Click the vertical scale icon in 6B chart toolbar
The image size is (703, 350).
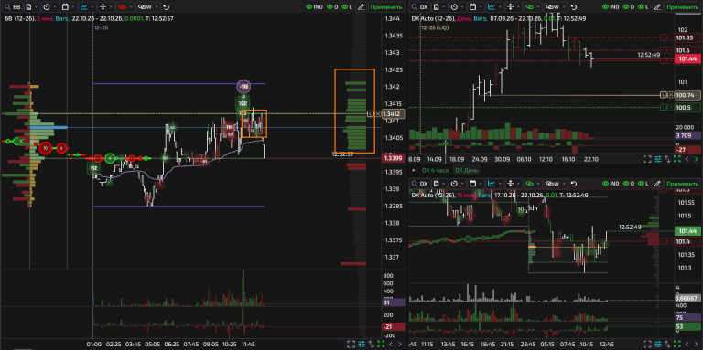click(x=103, y=7)
